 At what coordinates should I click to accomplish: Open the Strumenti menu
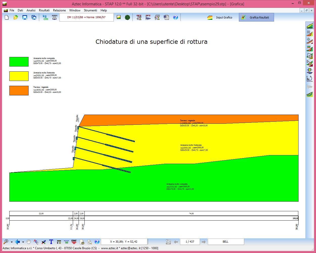click(x=90, y=10)
